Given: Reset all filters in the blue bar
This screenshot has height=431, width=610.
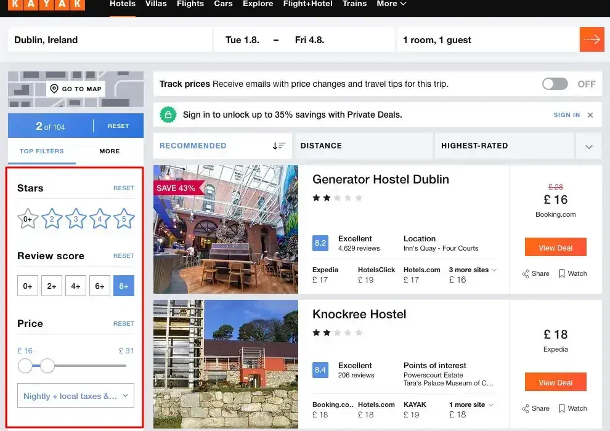Looking at the screenshot, I should coord(118,126).
